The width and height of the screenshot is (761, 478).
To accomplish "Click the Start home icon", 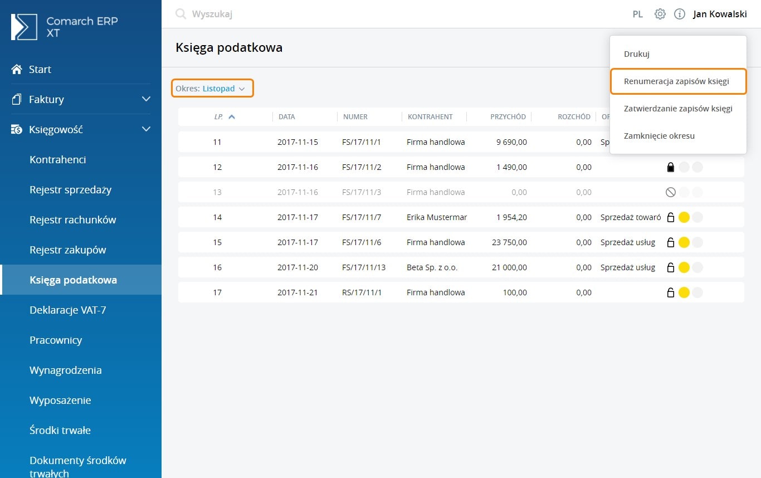I will [x=17, y=70].
